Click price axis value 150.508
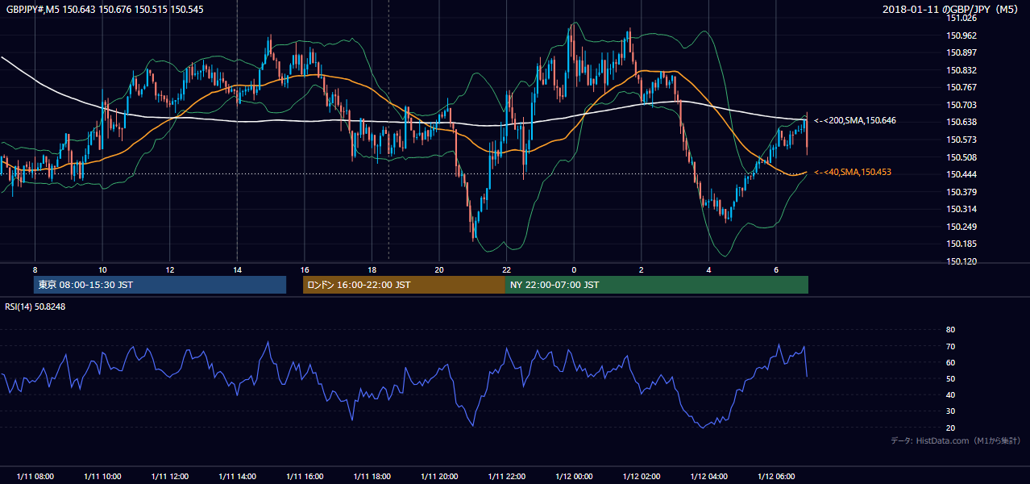 tap(961, 157)
